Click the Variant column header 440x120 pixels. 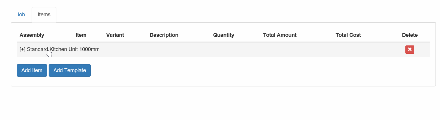[x=115, y=35]
